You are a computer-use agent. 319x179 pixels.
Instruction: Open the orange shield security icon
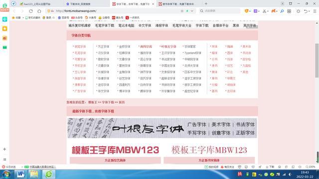coord(246,11)
